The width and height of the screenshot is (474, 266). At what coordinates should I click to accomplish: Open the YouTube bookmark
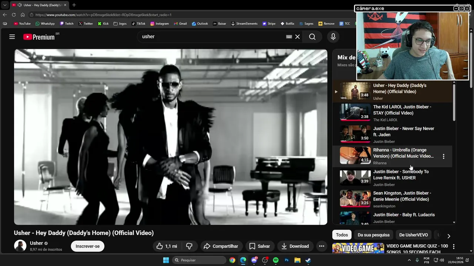[22, 24]
